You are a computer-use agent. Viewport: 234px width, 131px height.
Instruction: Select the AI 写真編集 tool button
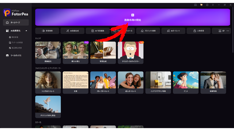pyautogui.click(x=98, y=31)
